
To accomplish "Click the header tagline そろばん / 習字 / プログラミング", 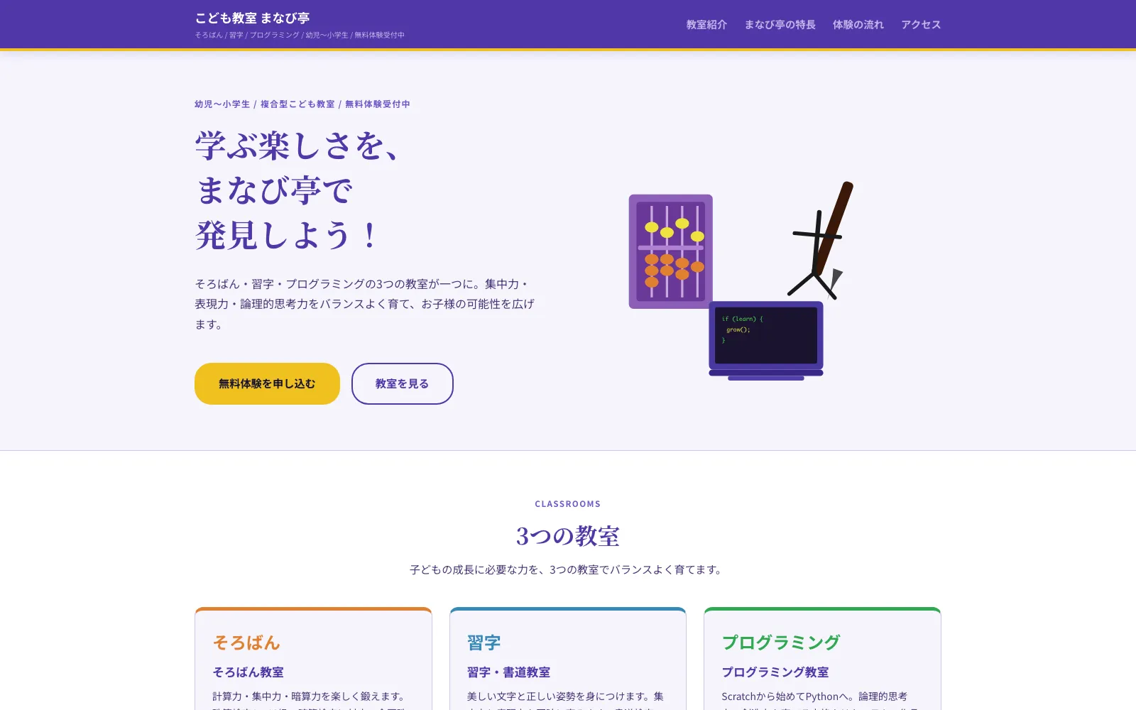I will [x=300, y=35].
